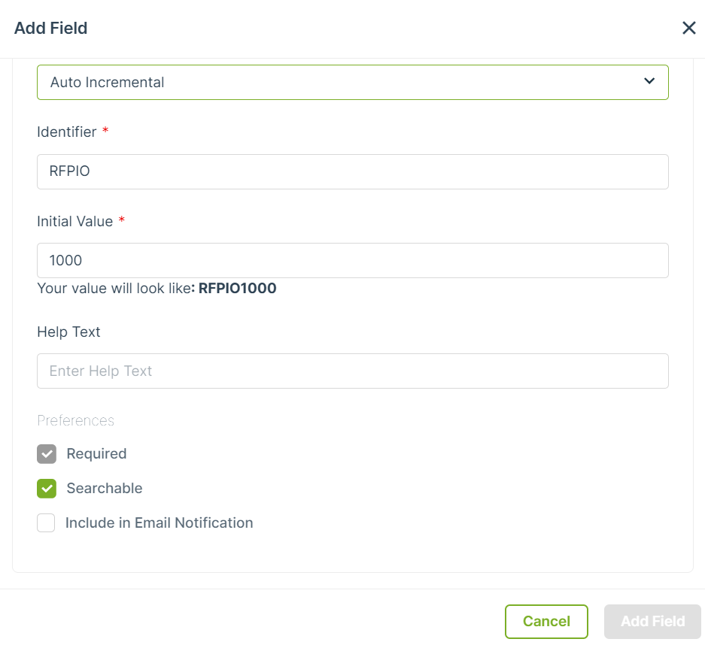
Task: Cancel adding the field
Action: pos(546,622)
